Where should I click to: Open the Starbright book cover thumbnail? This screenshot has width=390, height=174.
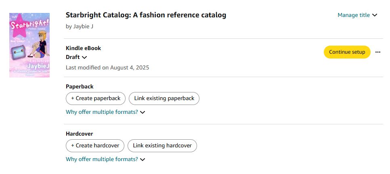pos(29,45)
